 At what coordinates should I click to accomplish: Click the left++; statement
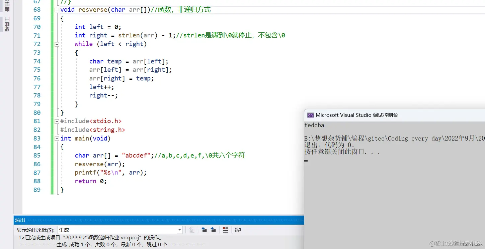click(x=102, y=87)
